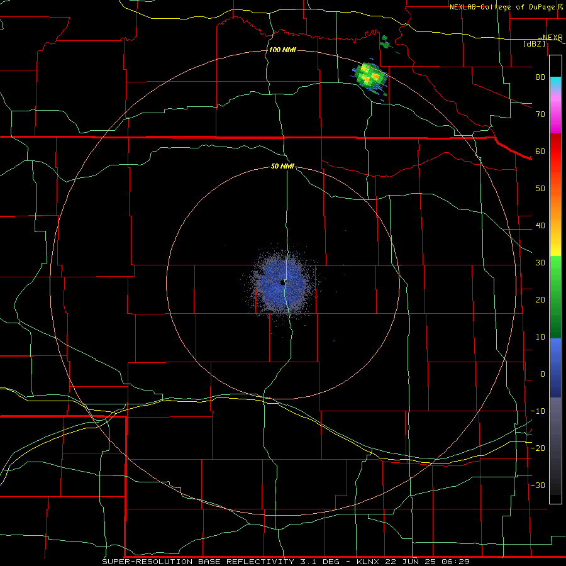Click the 40 value on the dBZ scale
The height and width of the screenshot is (566, 566).
(x=540, y=226)
